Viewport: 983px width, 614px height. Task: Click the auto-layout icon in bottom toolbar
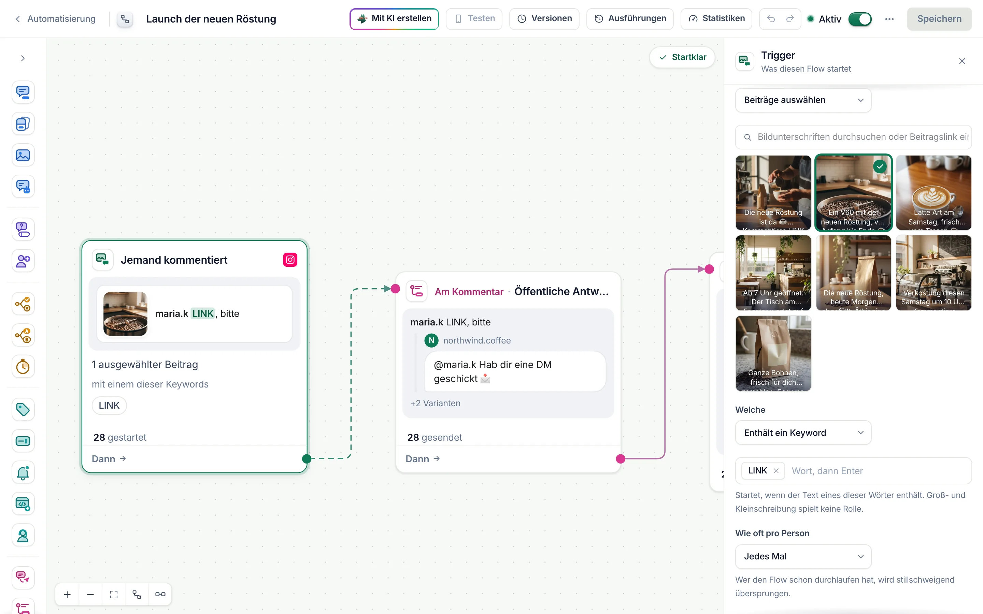pos(137,595)
